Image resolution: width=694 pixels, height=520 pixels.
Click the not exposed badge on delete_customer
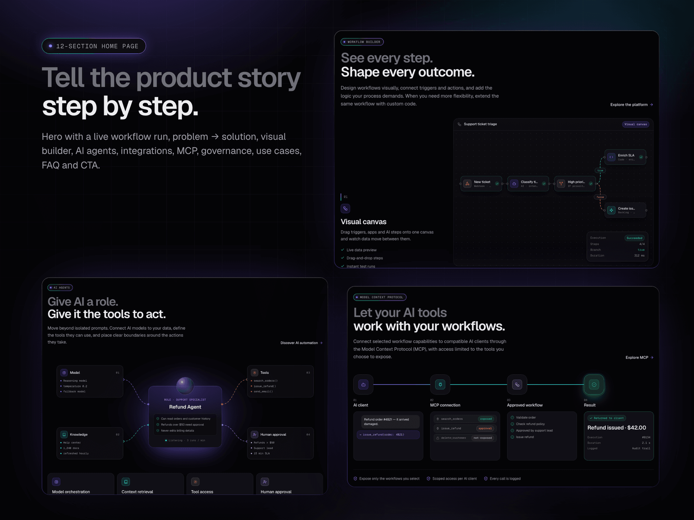483,438
